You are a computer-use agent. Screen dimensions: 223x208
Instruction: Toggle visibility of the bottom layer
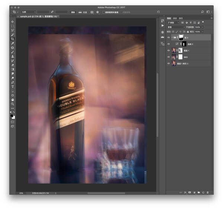(168, 63)
